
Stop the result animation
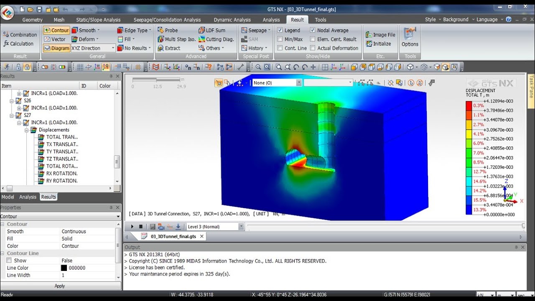(x=141, y=227)
